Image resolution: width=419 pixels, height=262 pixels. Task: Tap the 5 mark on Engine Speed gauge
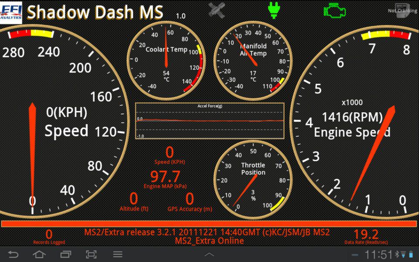(x=318, y=89)
